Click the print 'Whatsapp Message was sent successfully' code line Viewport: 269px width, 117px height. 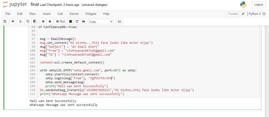(x=82, y=94)
